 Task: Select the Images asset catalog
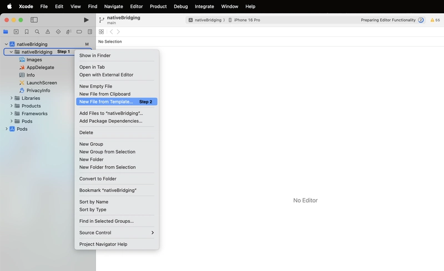coord(34,60)
